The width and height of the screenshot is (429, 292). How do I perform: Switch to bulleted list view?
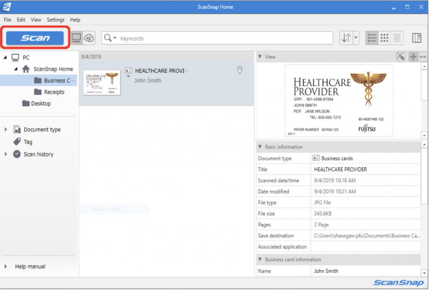(x=372, y=38)
